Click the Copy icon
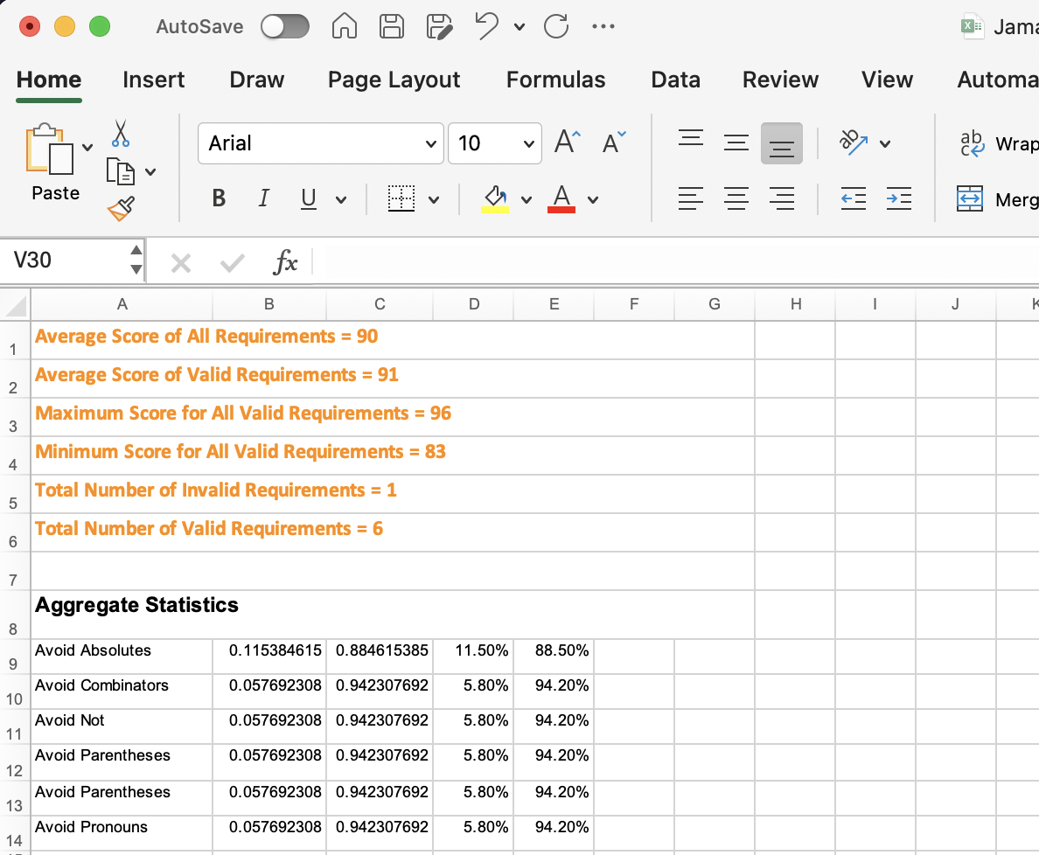This screenshot has height=855, width=1039. tap(121, 171)
